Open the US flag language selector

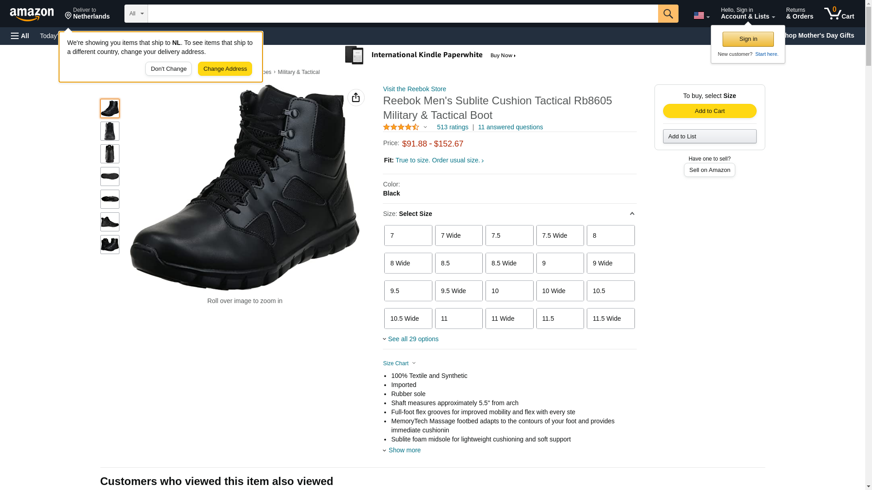coord(701,15)
